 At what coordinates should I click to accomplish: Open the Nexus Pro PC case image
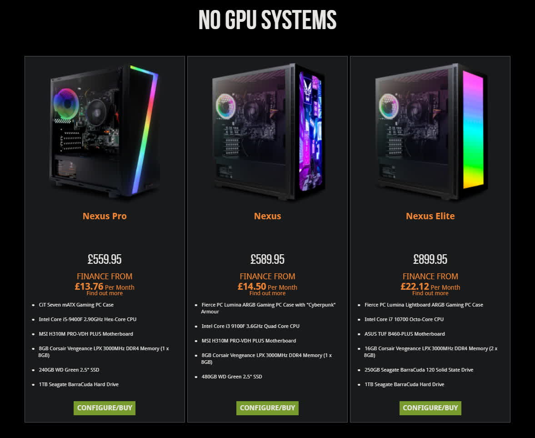pos(105,131)
